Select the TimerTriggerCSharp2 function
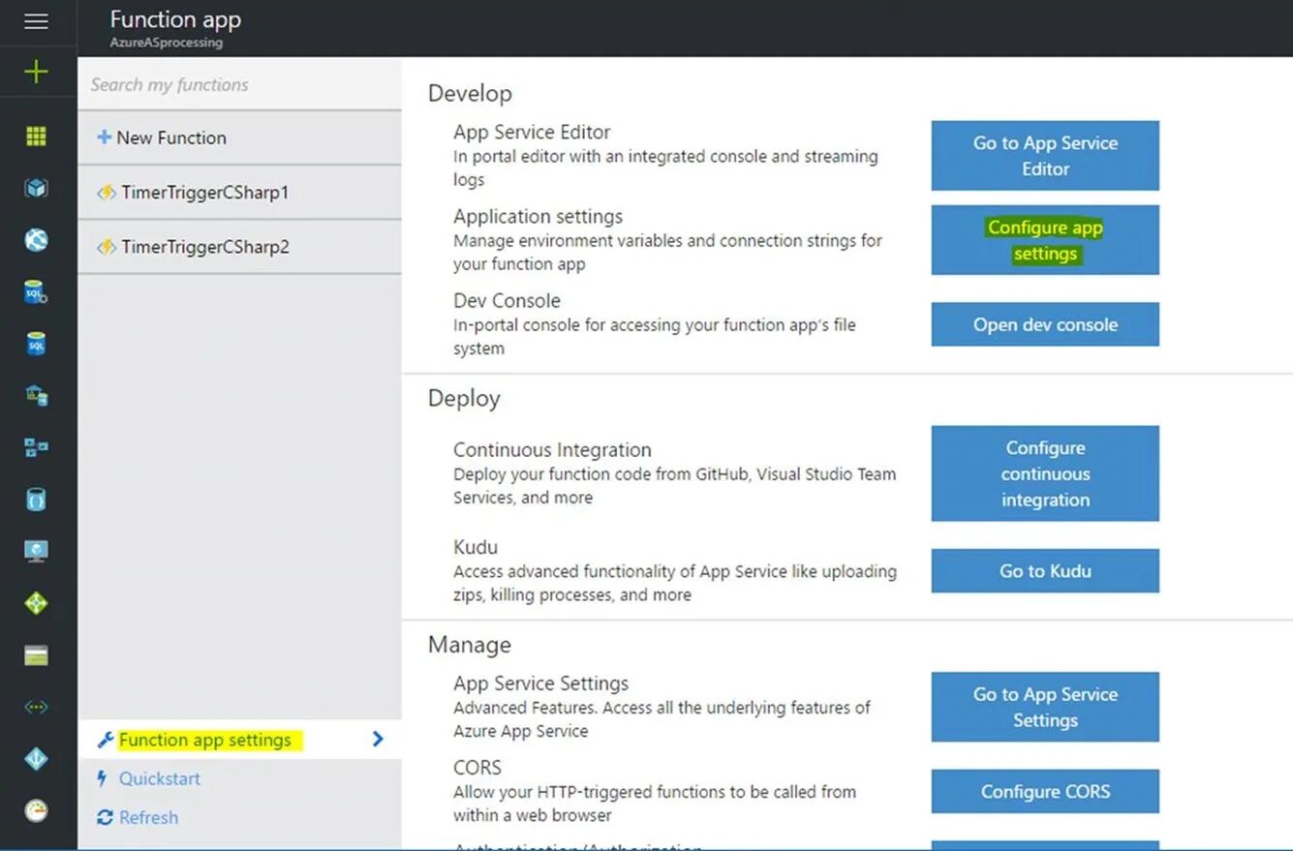 (x=239, y=247)
